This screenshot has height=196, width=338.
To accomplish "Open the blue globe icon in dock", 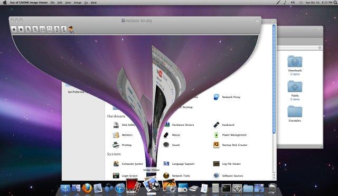I will click(120, 188).
